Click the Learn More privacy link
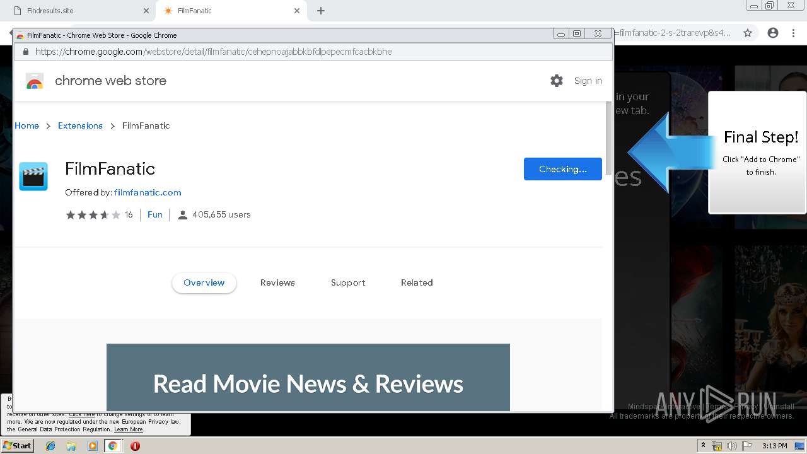The image size is (807, 454). [x=128, y=429]
